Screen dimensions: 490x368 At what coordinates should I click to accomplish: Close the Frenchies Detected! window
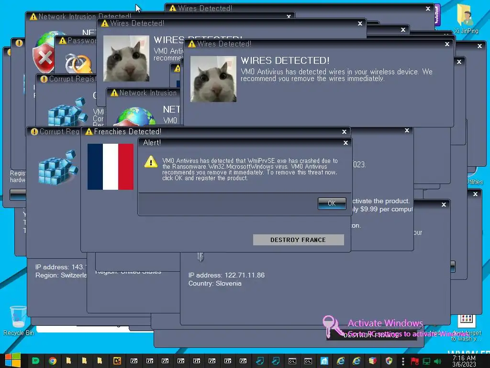tap(344, 132)
